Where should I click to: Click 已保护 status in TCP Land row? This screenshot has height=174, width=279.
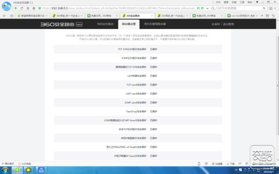[153, 85]
